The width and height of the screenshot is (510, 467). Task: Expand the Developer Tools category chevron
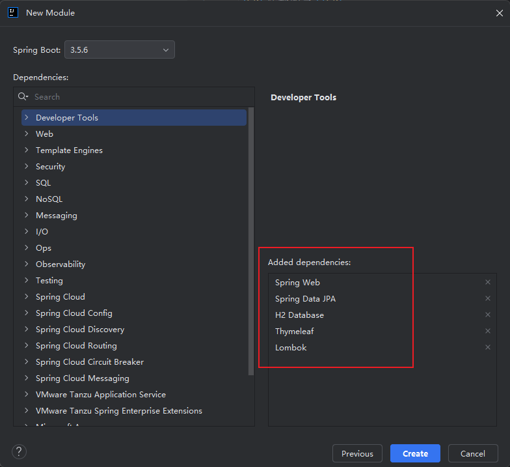click(x=27, y=117)
